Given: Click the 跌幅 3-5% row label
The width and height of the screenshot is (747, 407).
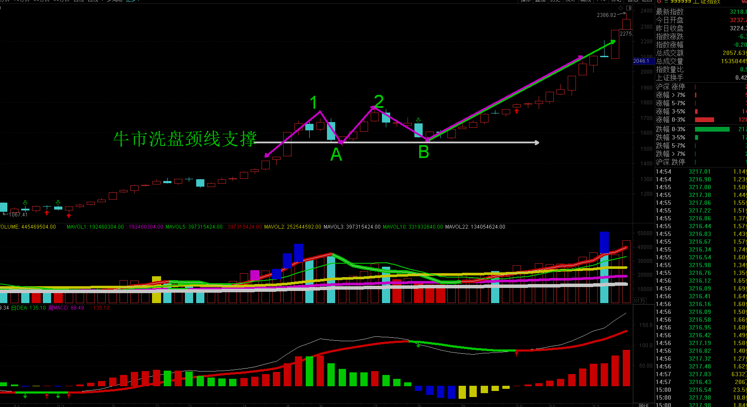Looking at the screenshot, I should point(670,137).
